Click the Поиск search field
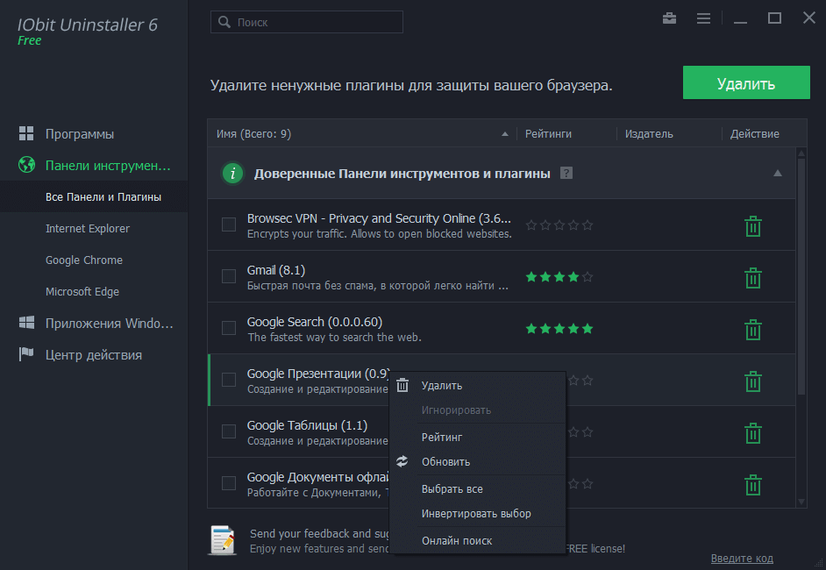Image resolution: width=826 pixels, height=570 pixels. pyautogui.click(x=307, y=22)
